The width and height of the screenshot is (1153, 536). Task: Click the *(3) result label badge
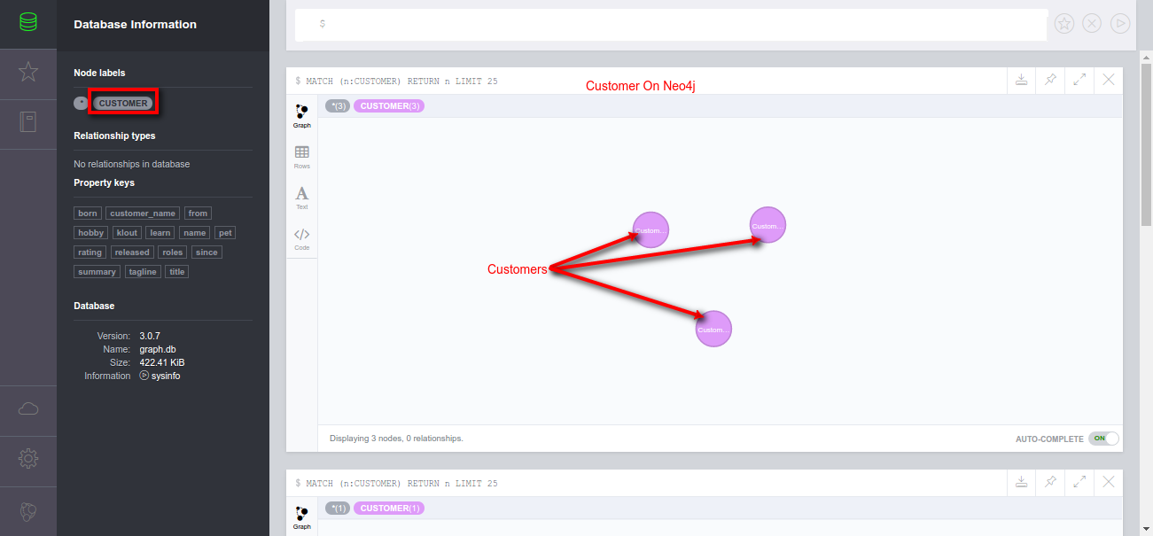337,106
